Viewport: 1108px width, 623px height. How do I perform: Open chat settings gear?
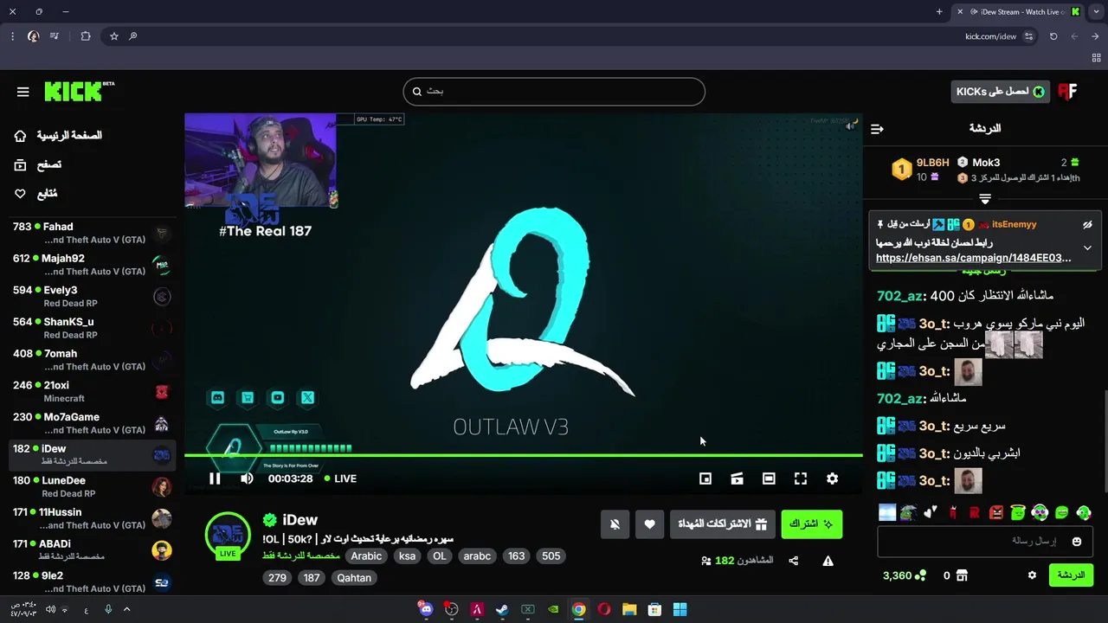[x=1032, y=575]
